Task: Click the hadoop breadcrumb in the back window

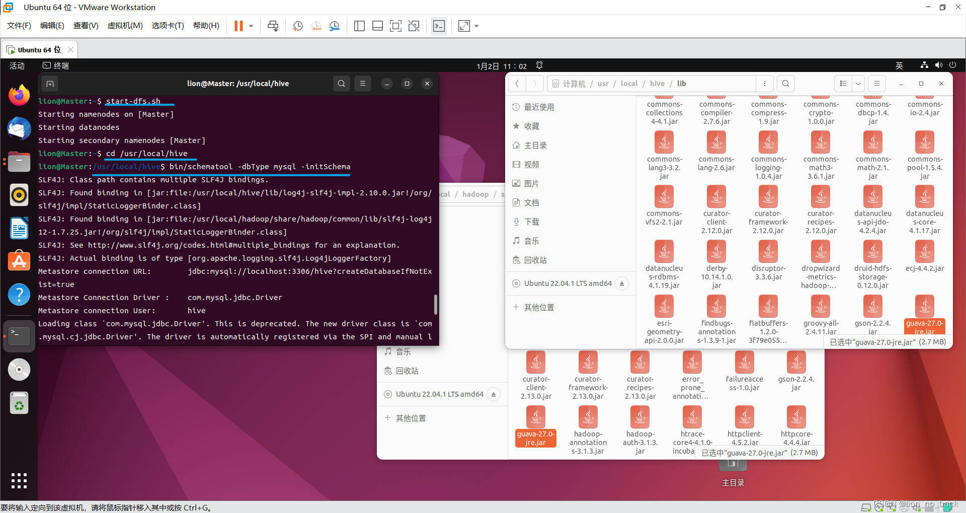Action: click(x=475, y=194)
